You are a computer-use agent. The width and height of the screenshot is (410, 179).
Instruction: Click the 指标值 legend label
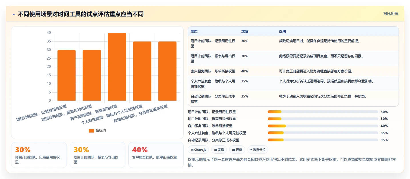point(101,131)
